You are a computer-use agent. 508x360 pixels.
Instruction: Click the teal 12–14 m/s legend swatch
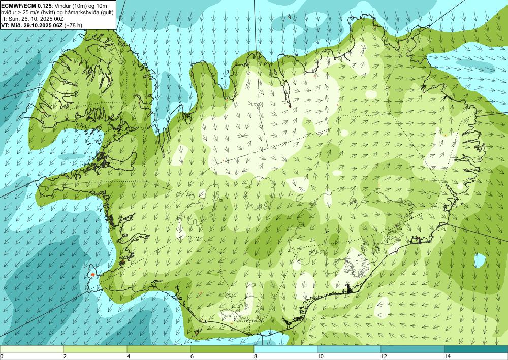click(x=412, y=349)
